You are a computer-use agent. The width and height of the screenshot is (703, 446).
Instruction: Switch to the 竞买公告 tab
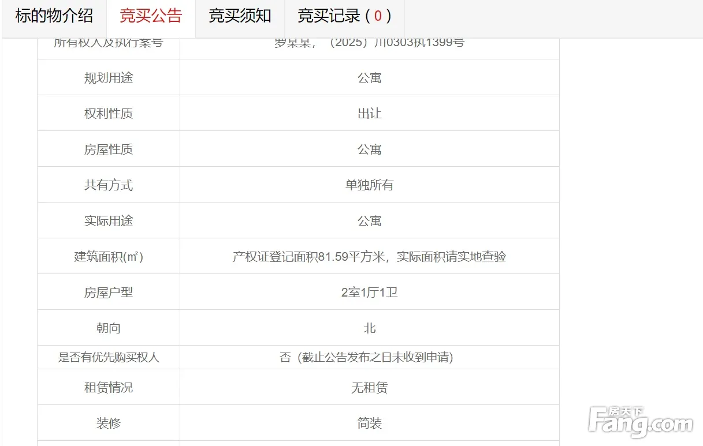click(151, 16)
